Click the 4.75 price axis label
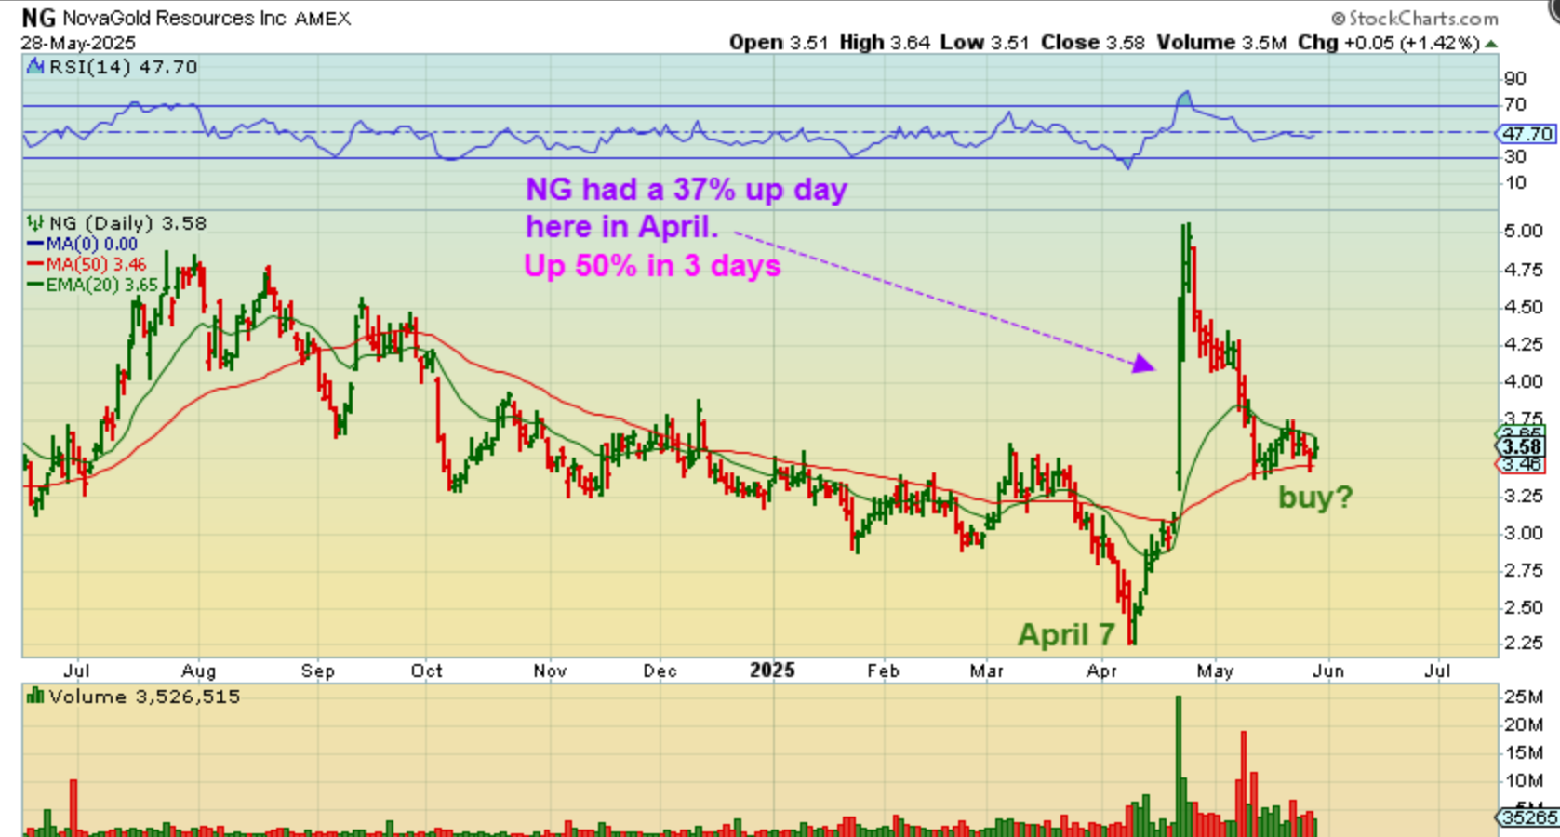 1524,270
